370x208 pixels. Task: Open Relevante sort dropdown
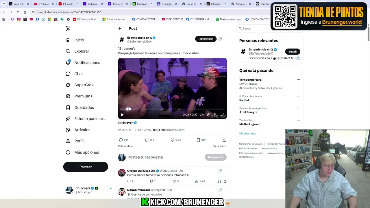[125, 146]
